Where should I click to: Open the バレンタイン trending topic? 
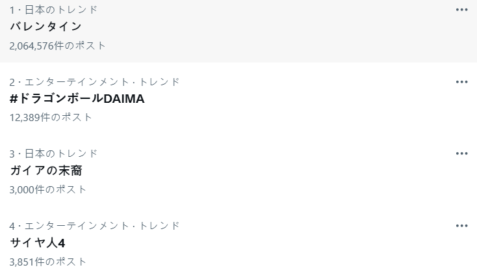point(46,27)
